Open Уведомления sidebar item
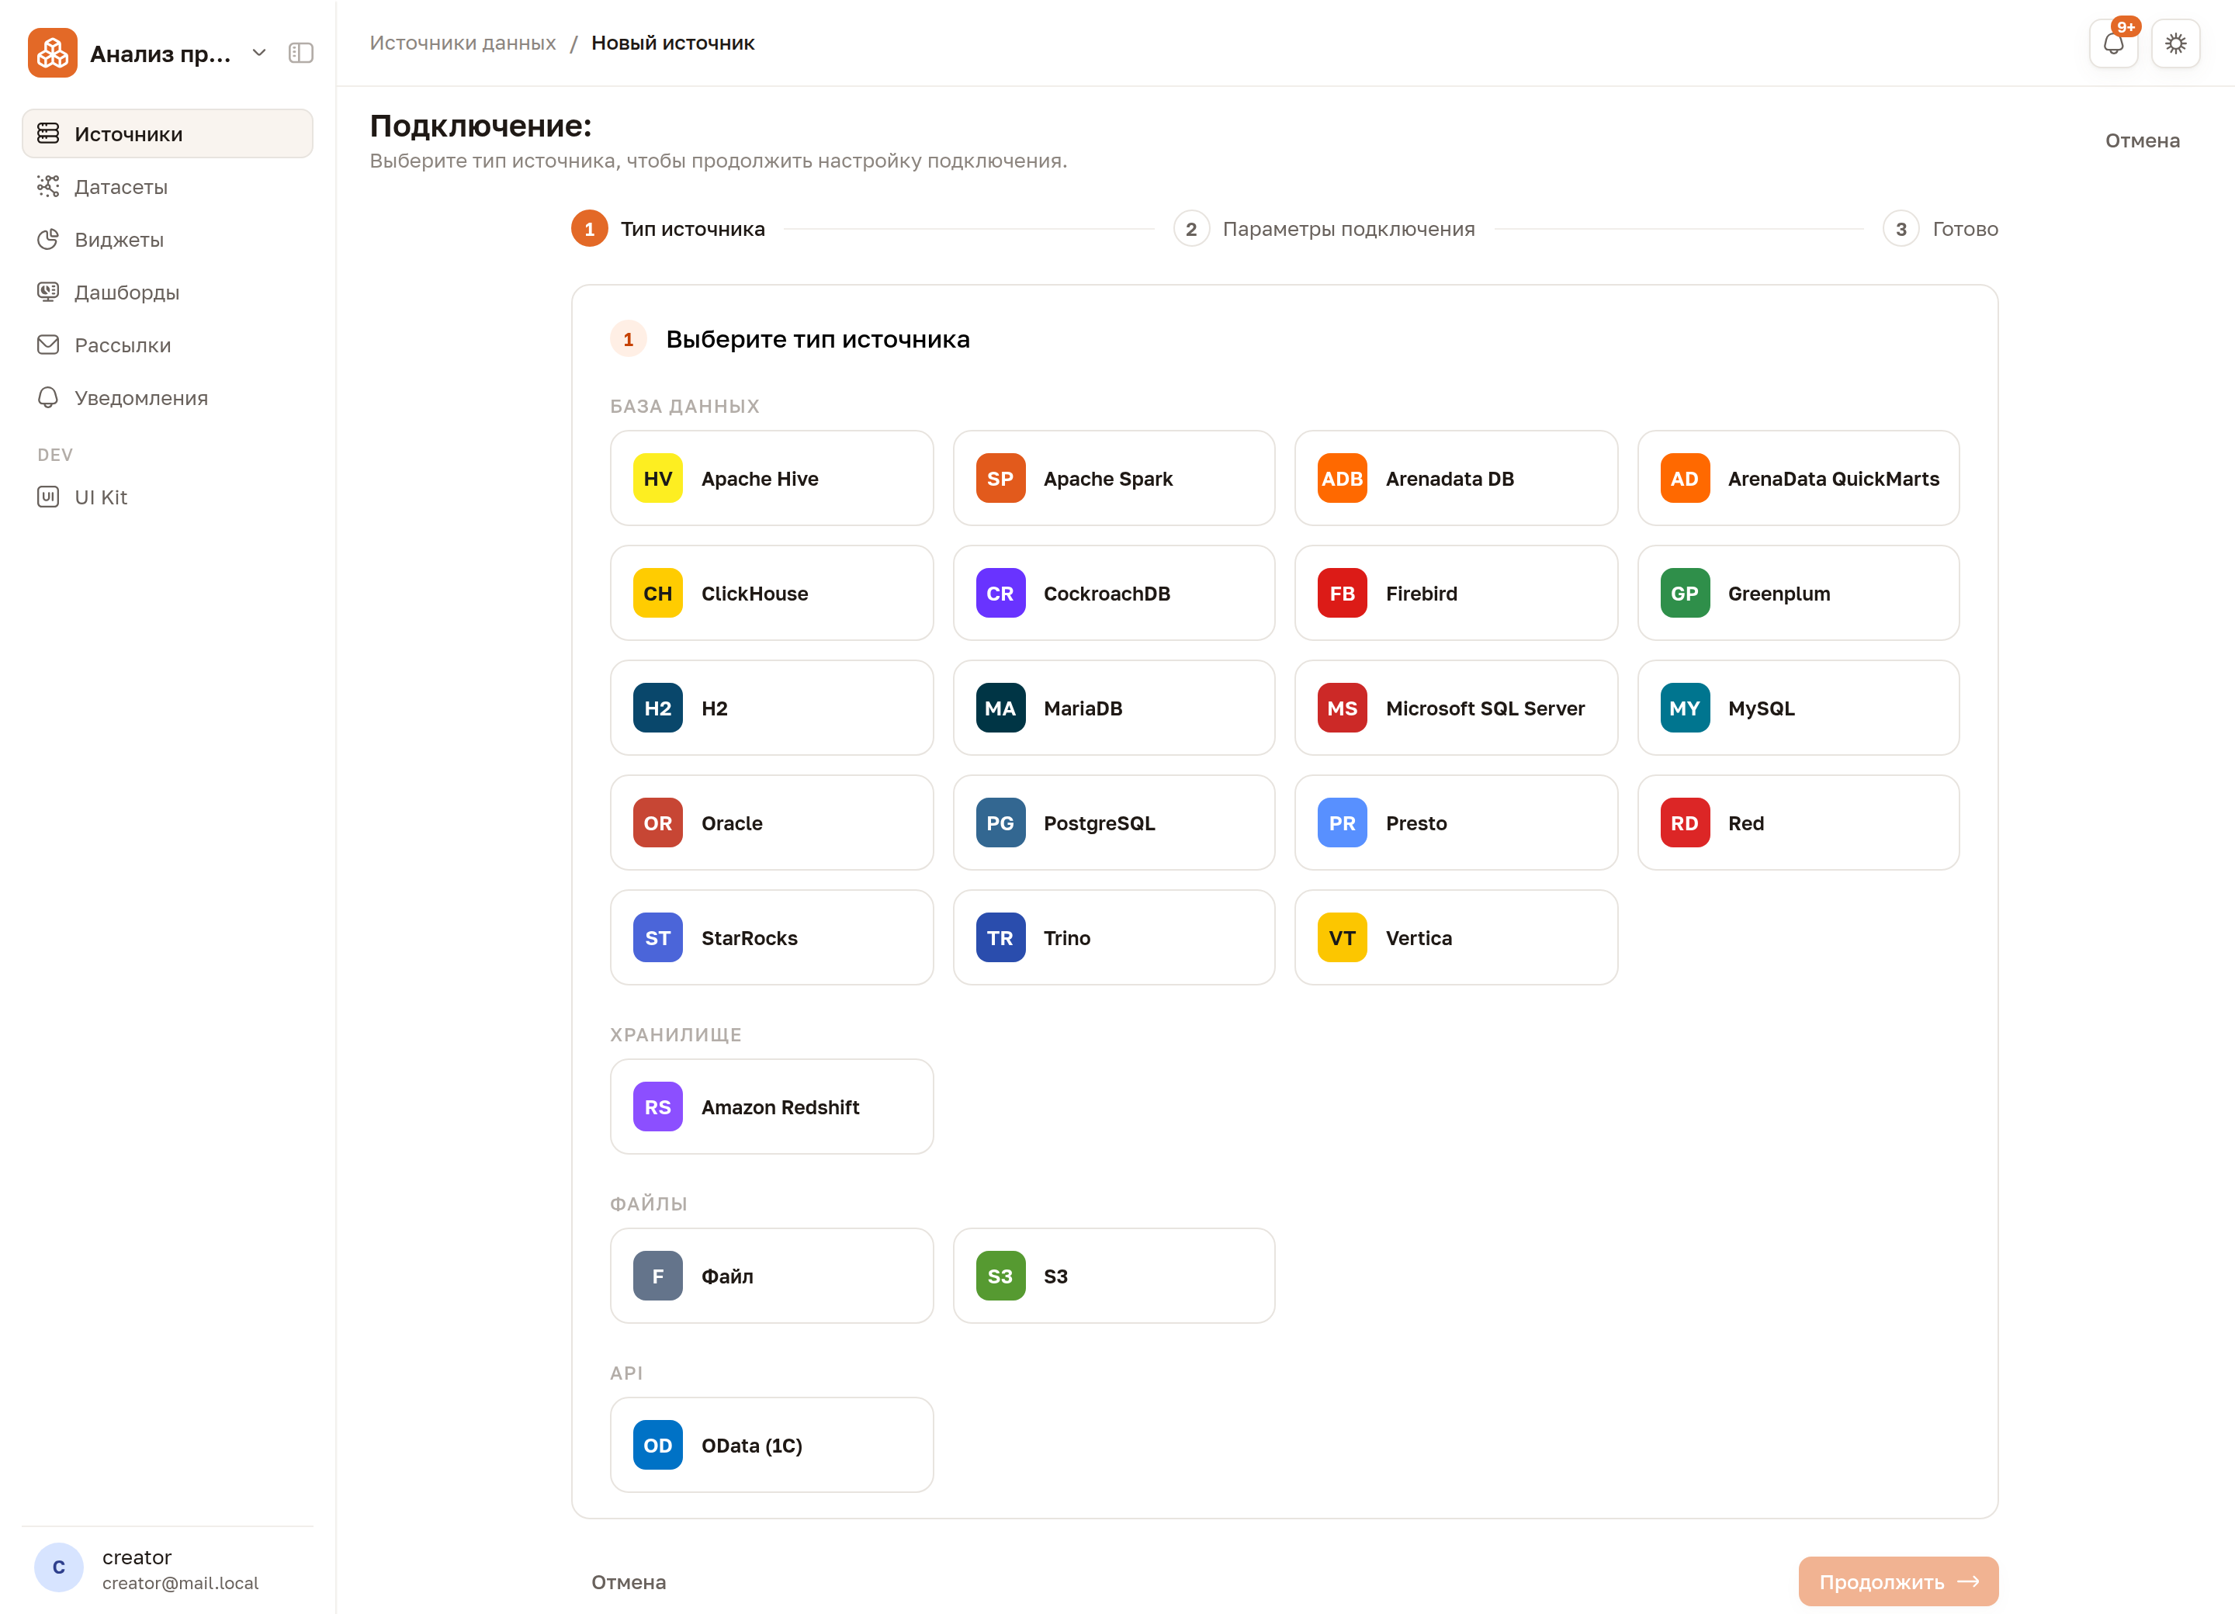The image size is (2235, 1614). coord(168,397)
